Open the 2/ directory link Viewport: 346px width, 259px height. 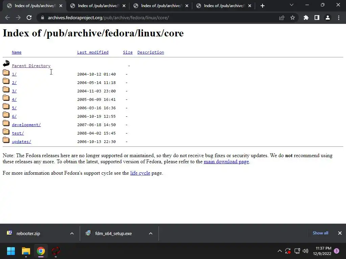[x=14, y=83]
